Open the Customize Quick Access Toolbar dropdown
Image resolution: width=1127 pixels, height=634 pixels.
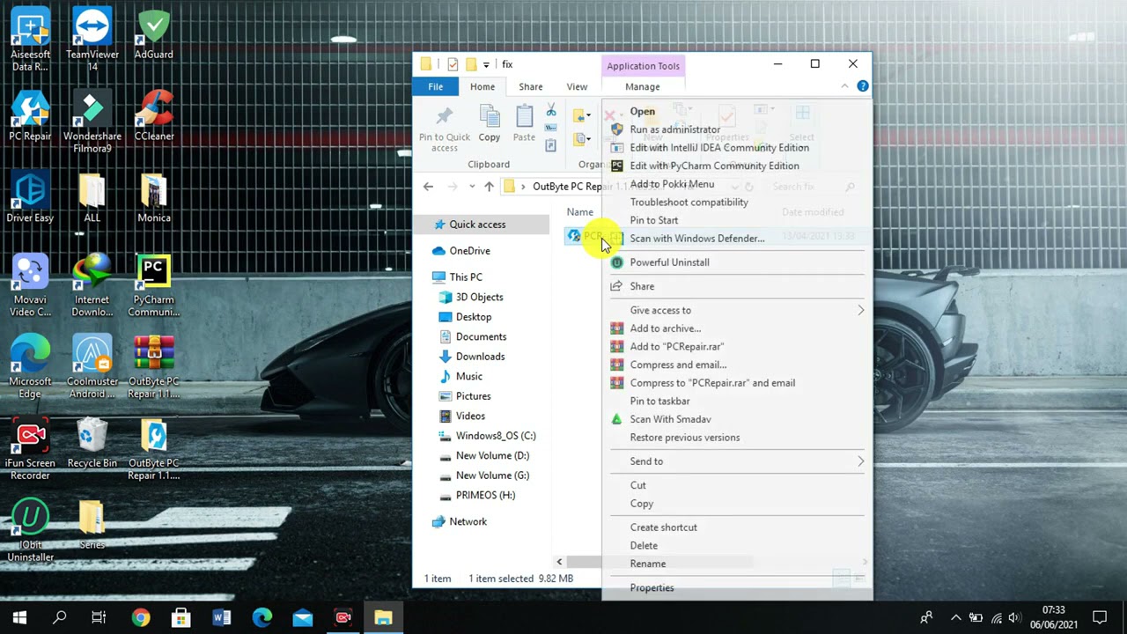(486, 64)
